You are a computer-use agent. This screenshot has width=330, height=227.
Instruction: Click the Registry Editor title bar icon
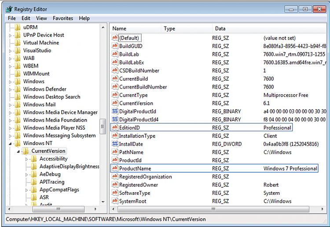pyautogui.click(x=9, y=9)
